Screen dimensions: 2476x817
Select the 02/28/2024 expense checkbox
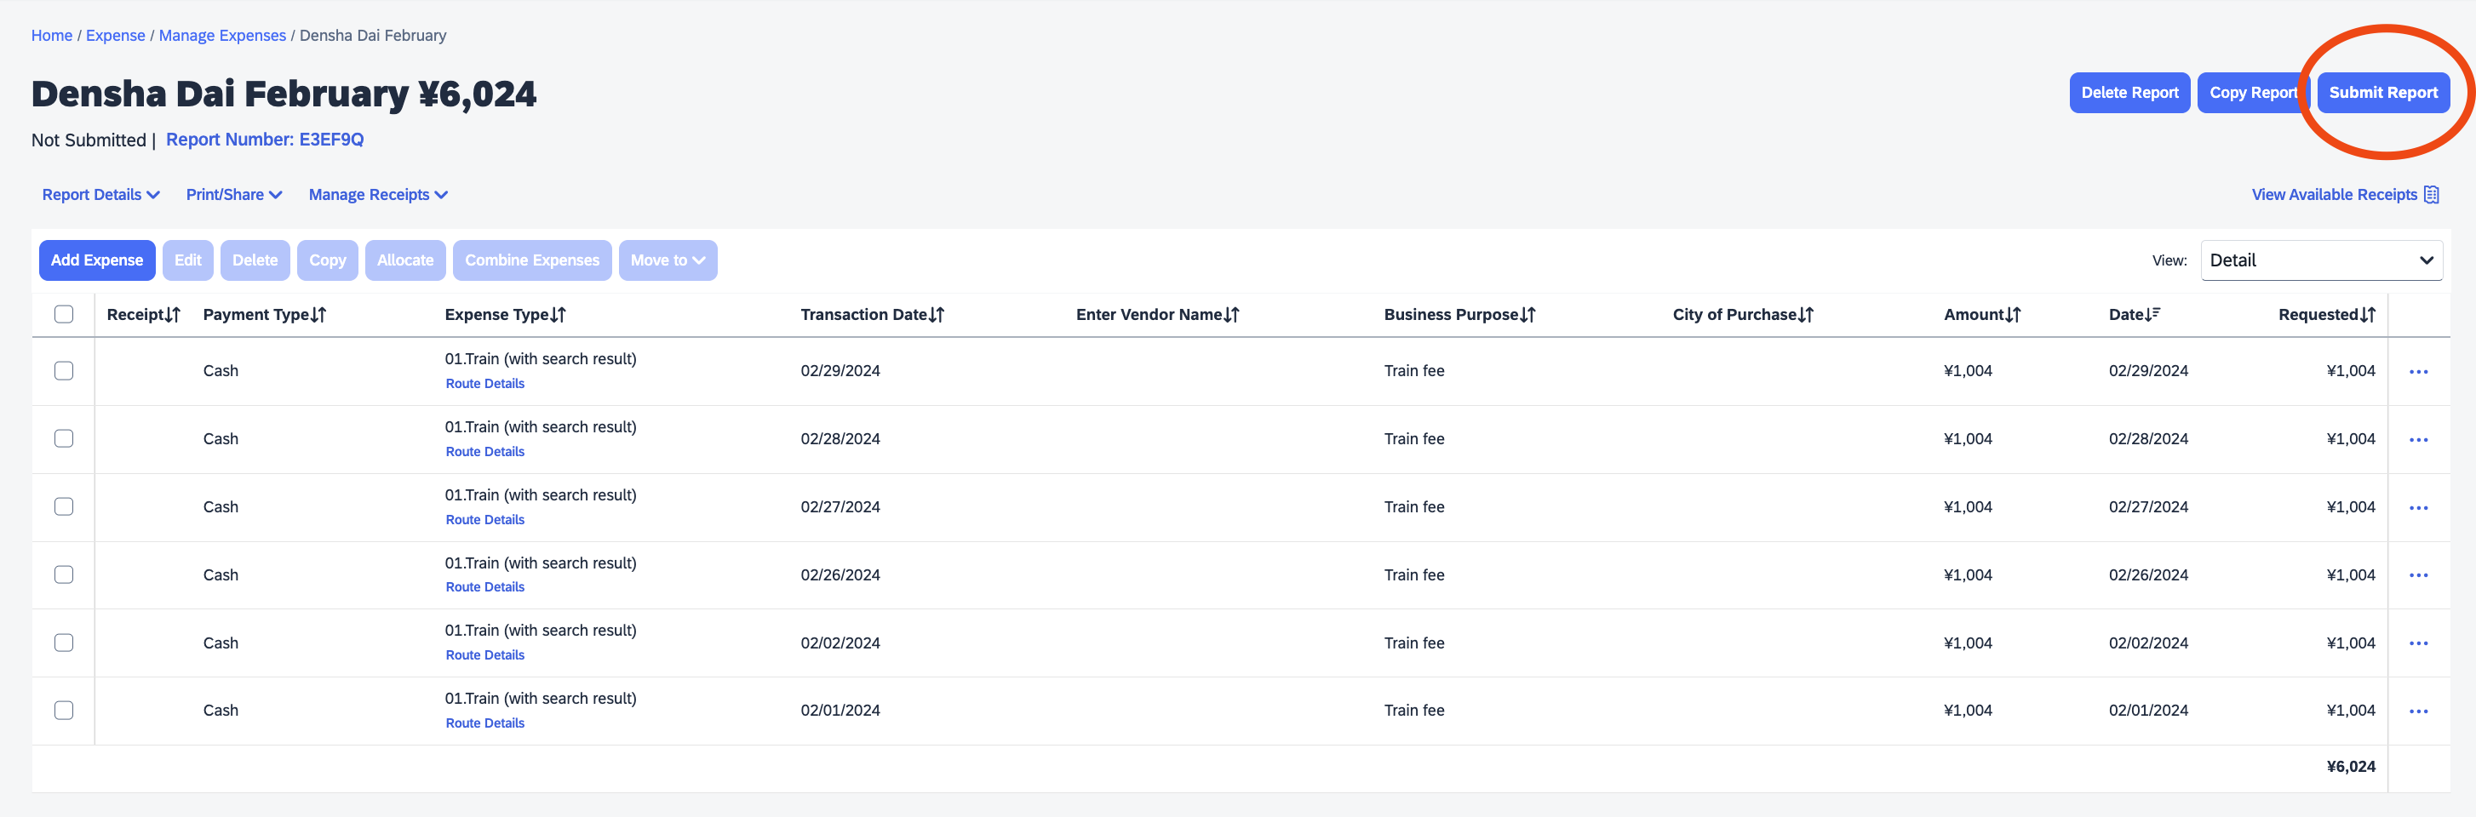(x=65, y=439)
